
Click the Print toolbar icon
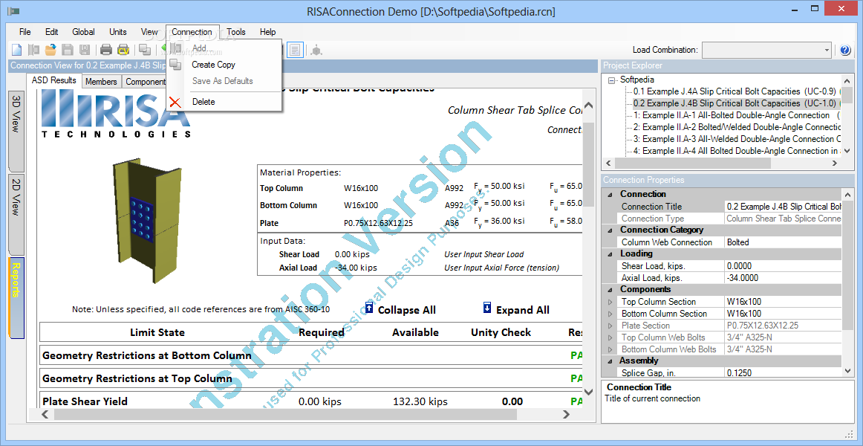tap(106, 50)
